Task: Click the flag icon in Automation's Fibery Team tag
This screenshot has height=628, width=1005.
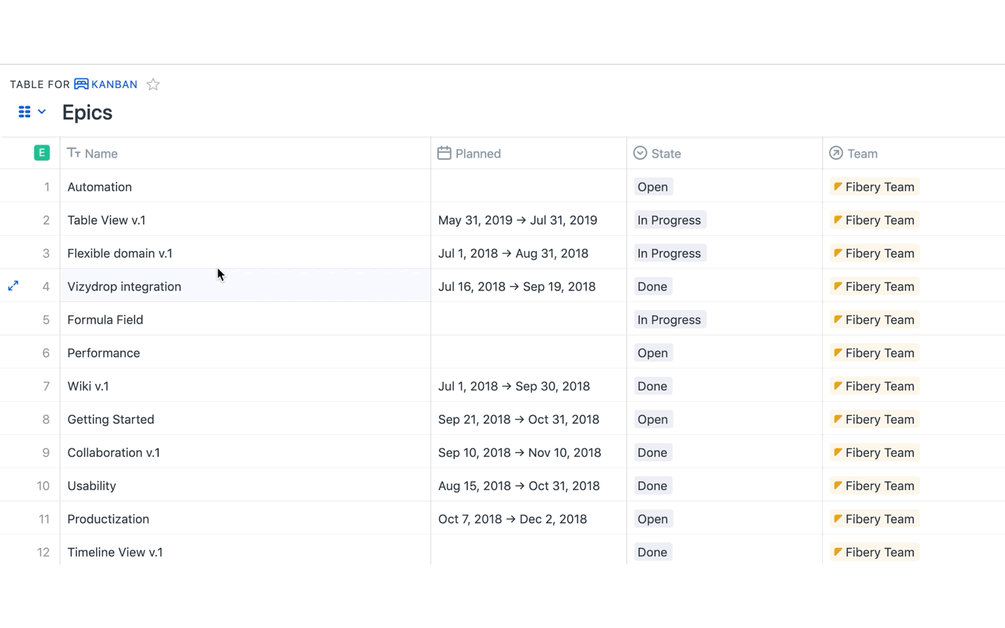Action: [837, 186]
